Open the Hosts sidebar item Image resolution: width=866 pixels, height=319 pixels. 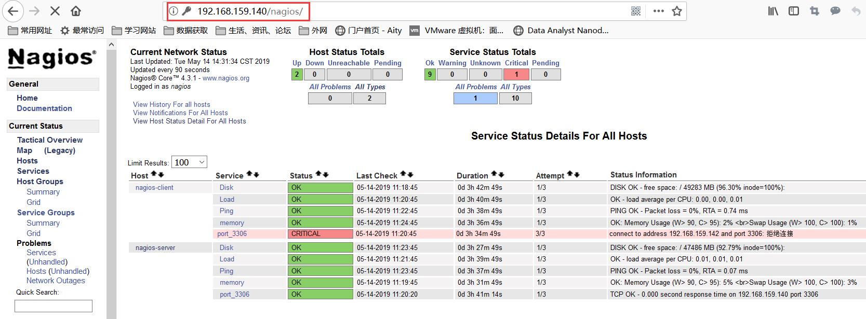pos(27,161)
